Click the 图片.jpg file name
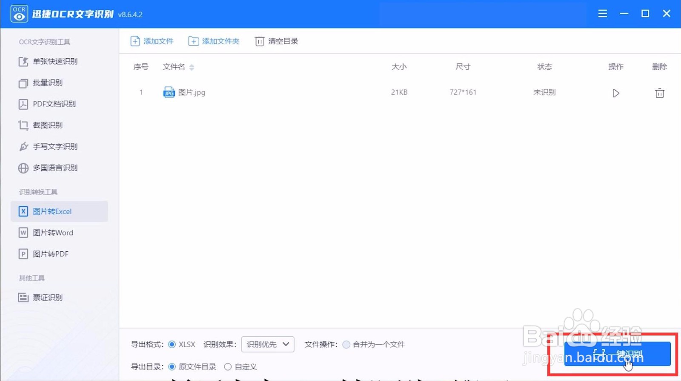 pos(192,92)
